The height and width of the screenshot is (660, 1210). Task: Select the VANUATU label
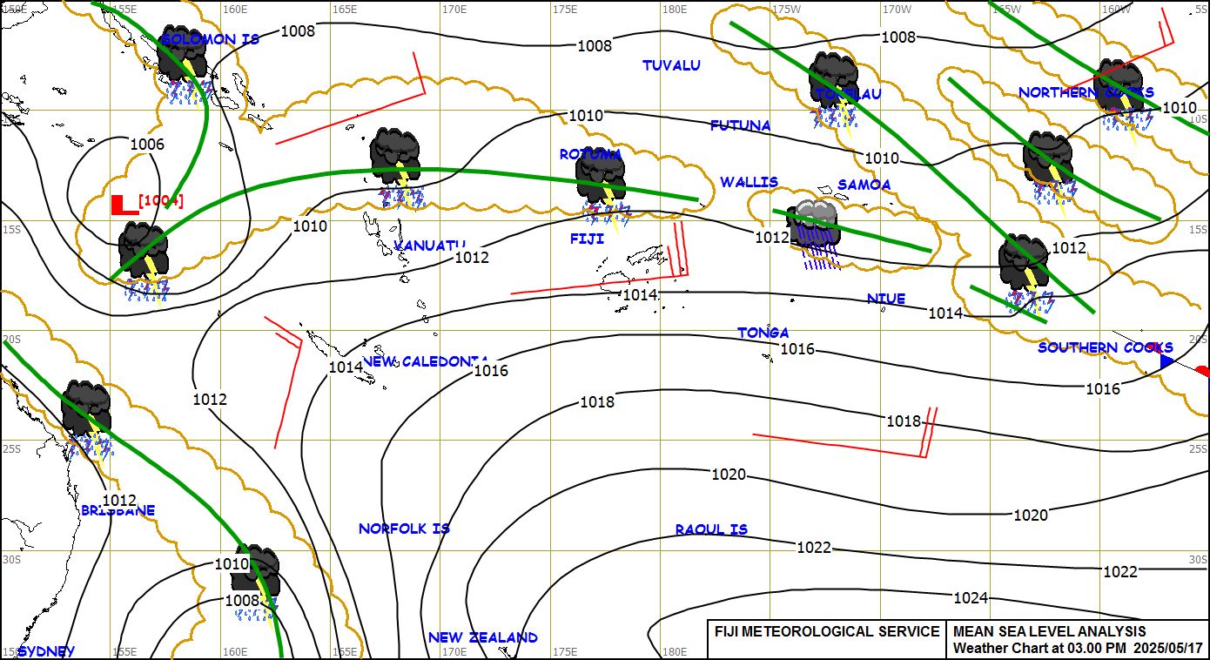(430, 246)
